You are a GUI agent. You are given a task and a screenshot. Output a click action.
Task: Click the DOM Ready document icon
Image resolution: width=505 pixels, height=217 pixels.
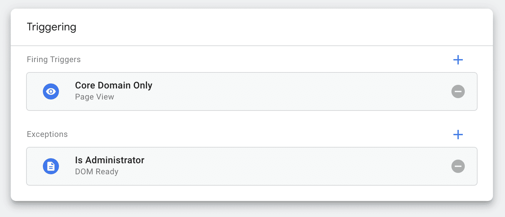click(51, 166)
